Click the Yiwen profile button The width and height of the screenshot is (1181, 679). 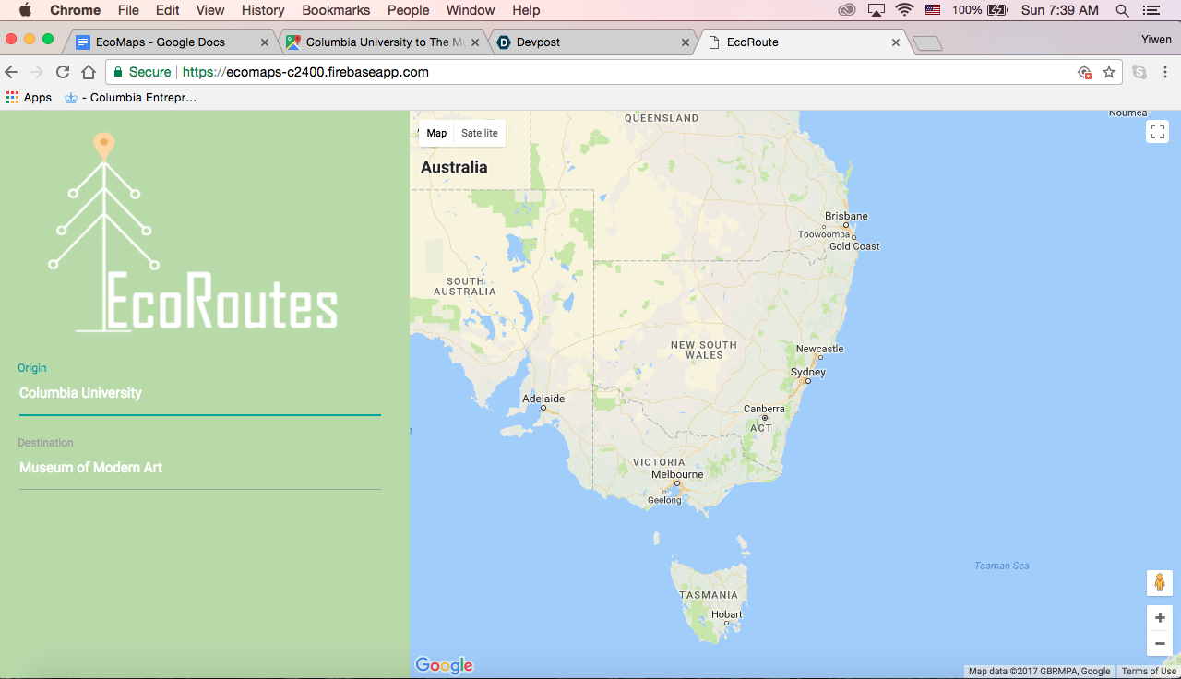(1156, 40)
